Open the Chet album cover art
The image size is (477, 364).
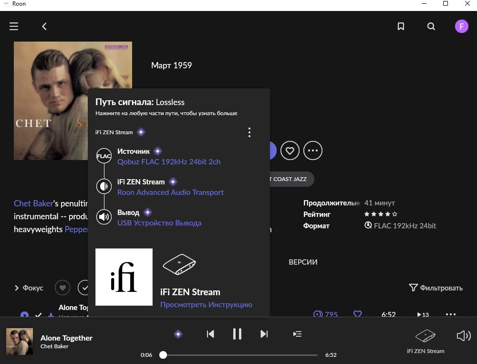(x=51, y=101)
